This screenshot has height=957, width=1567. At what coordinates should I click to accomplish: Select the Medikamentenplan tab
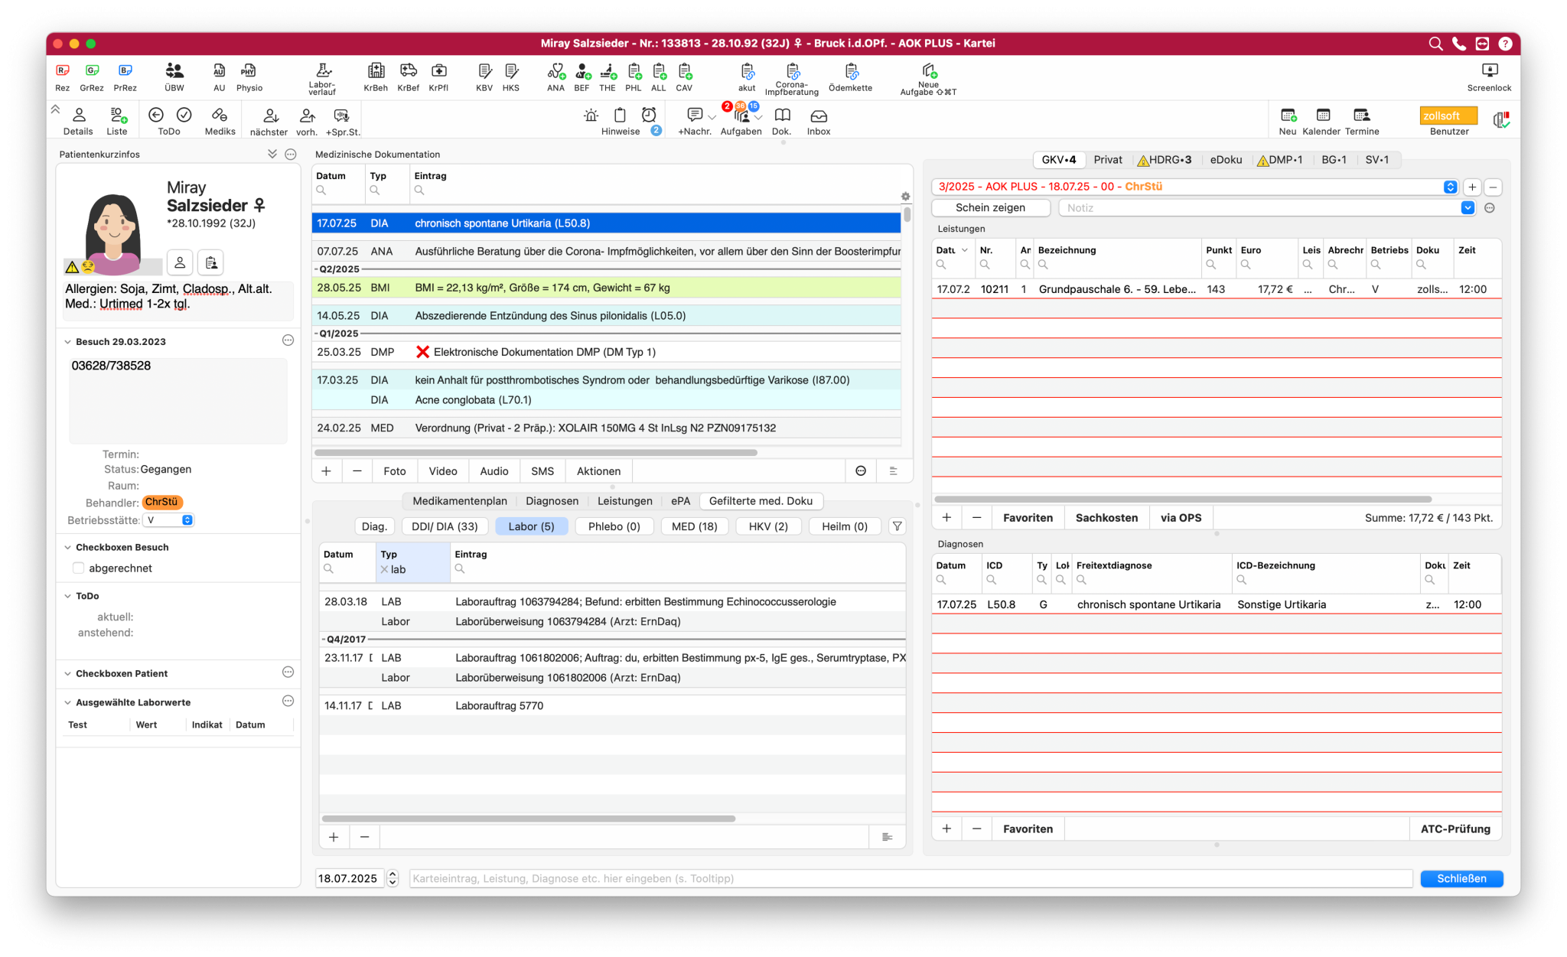point(459,501)
